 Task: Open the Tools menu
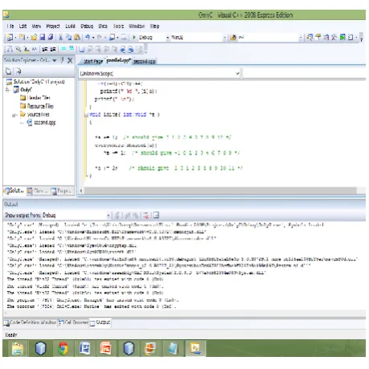coord(118,26)
